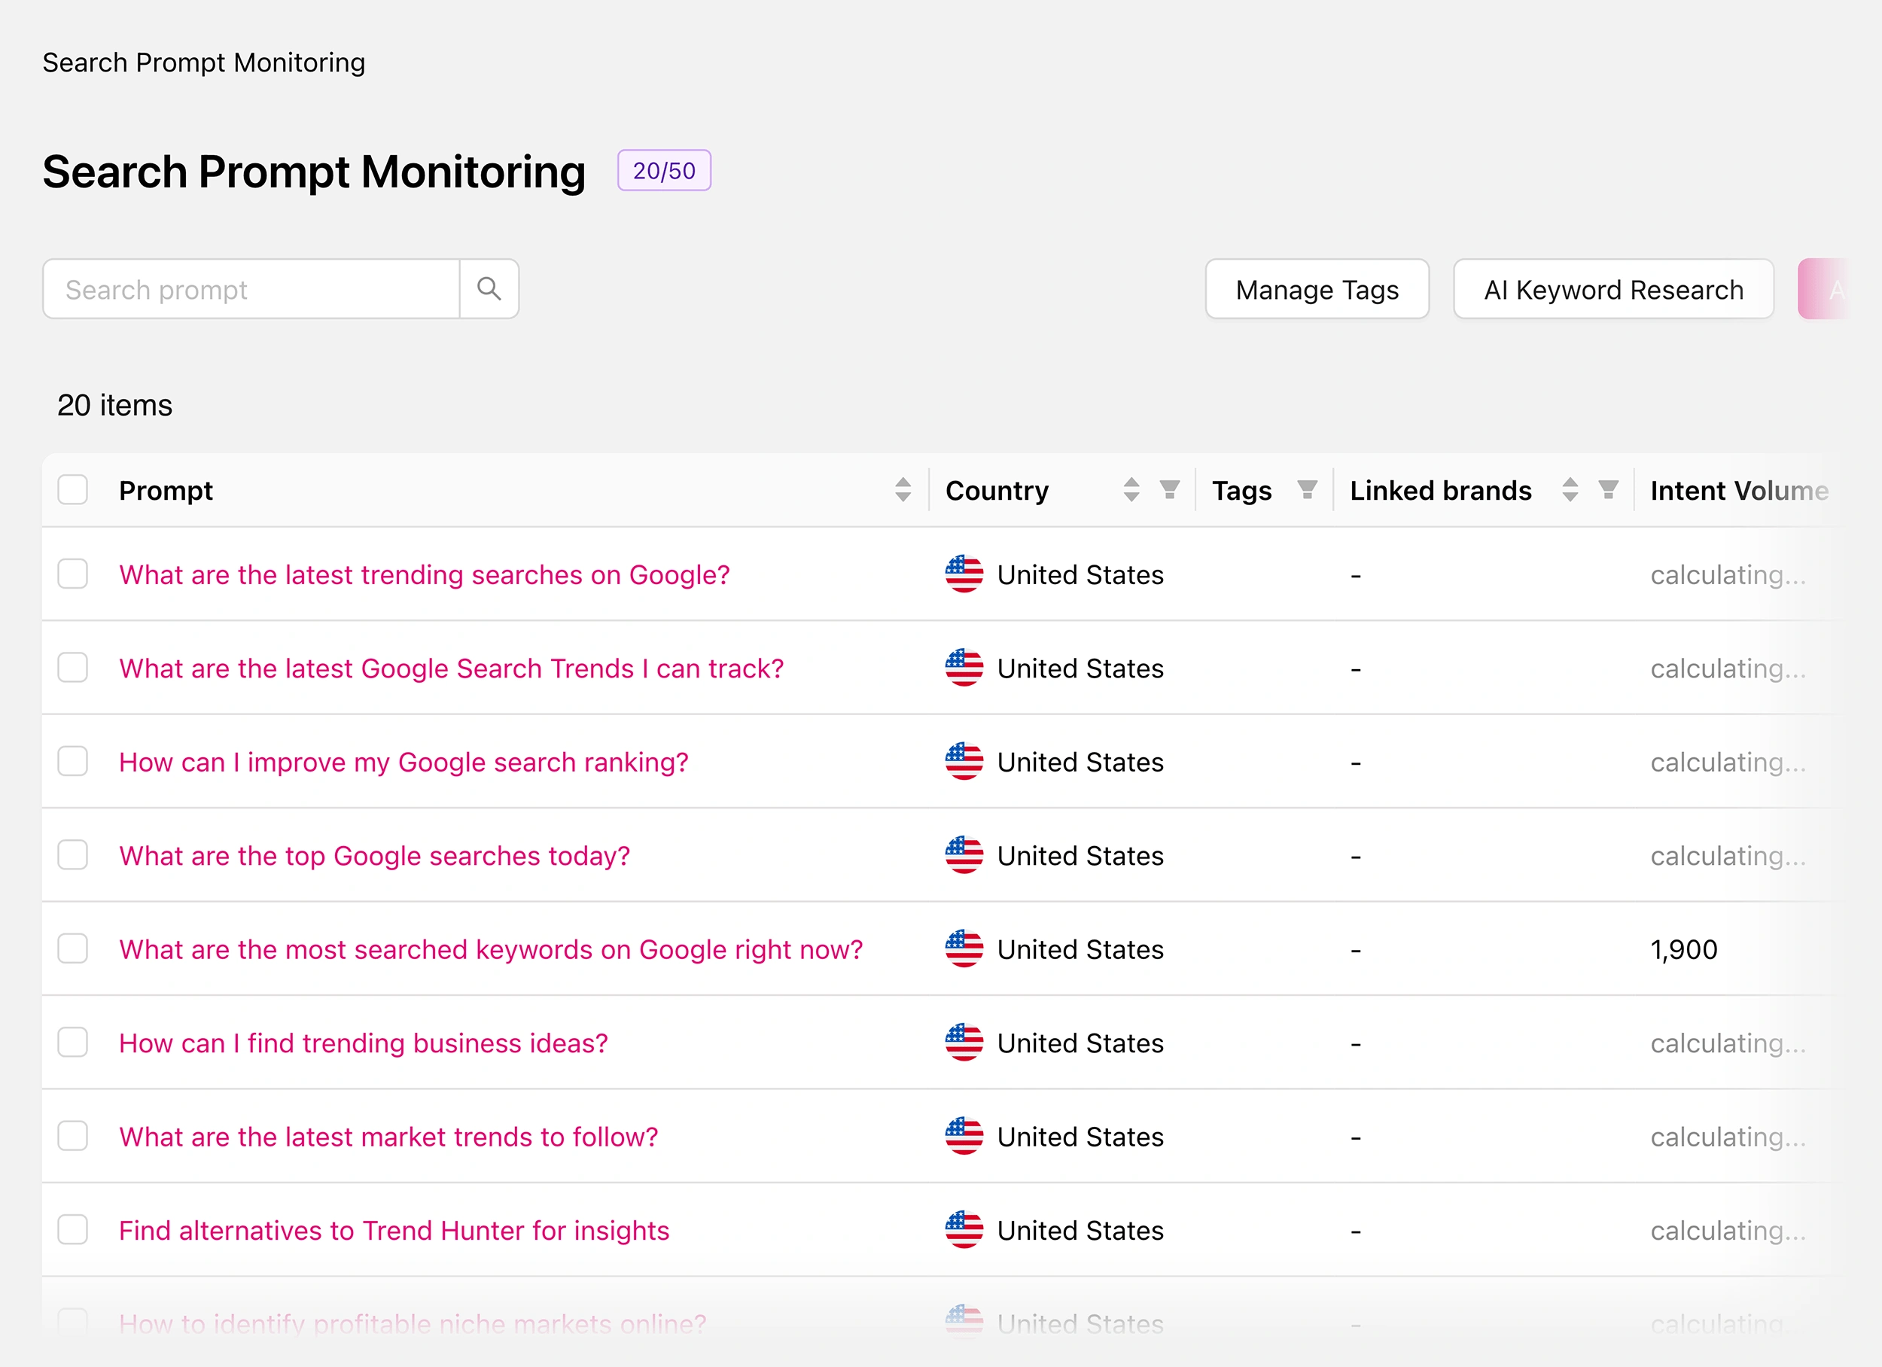Viewport: 1882px width, 1367px height.
Task: Open the Country column filter
Action: (x=1170, y=490)
